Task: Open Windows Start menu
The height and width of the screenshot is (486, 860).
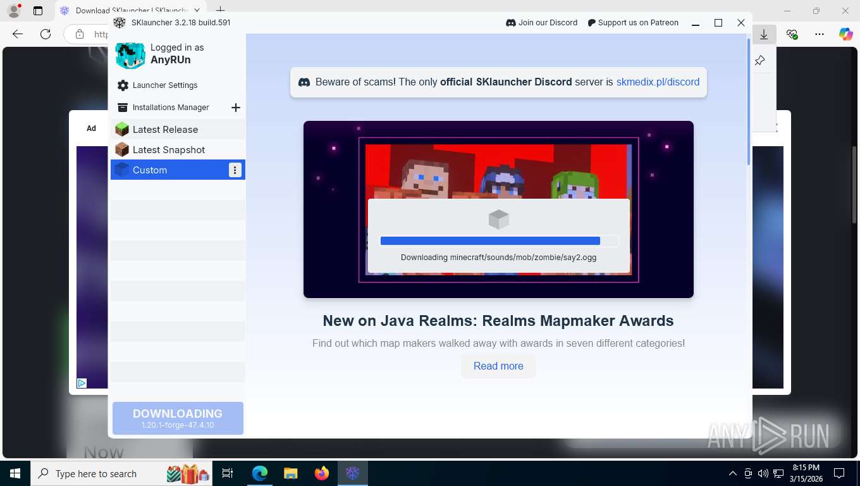Action: coord(15,473)
